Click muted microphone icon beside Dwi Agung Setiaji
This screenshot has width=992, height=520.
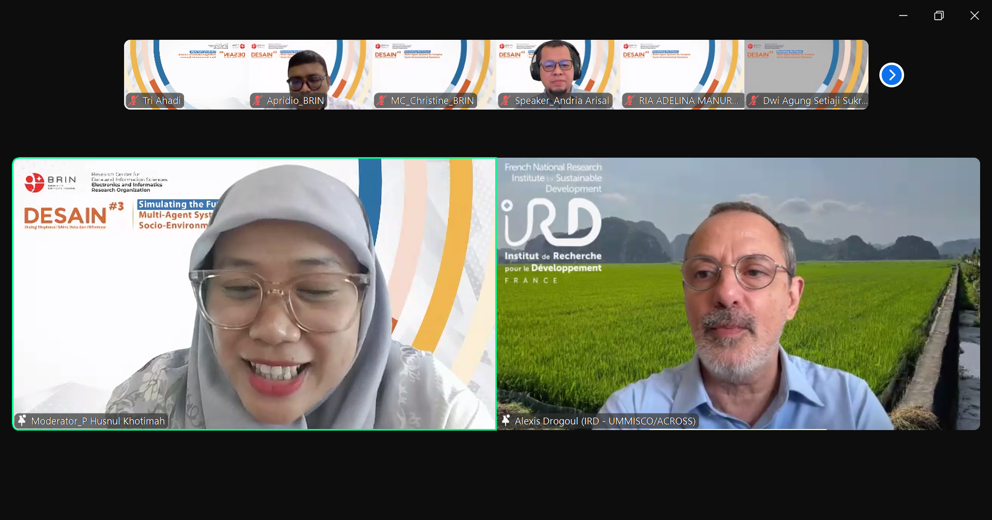pos(754,100)
